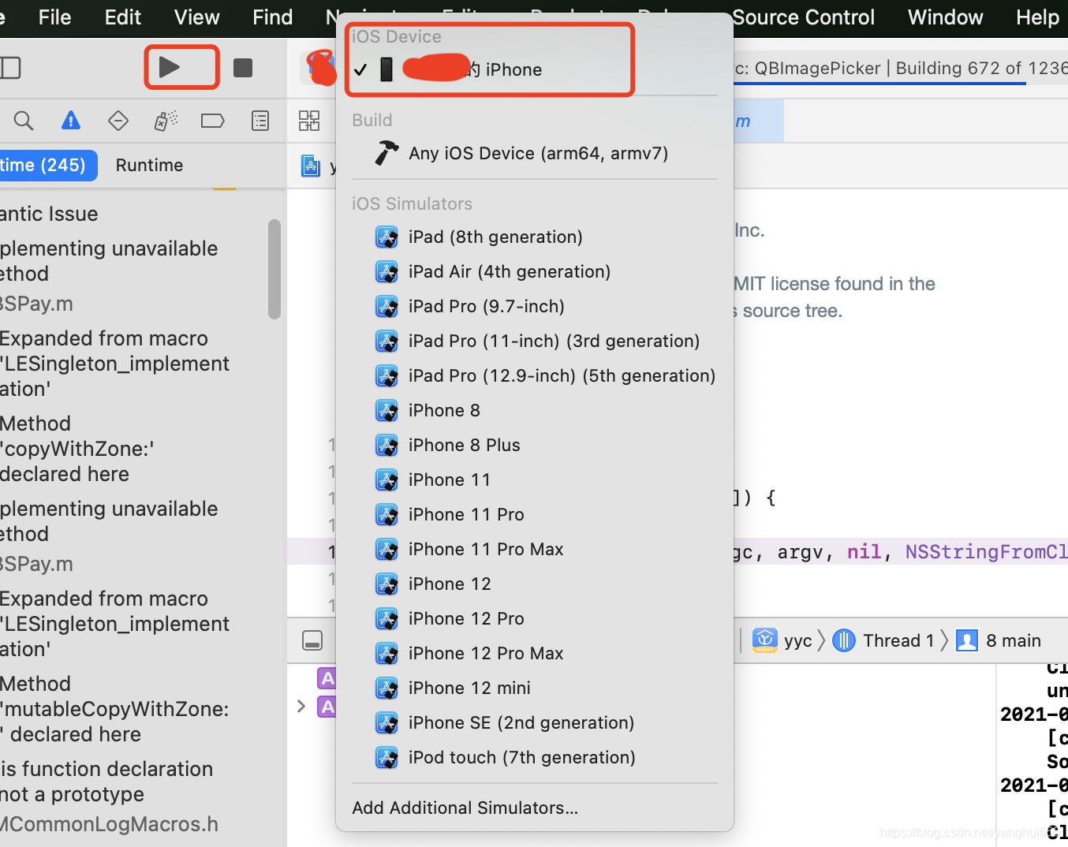Click the CommonLogMacros.h file name
Viewport: 1068px width, 847px height.
[110, 824]
